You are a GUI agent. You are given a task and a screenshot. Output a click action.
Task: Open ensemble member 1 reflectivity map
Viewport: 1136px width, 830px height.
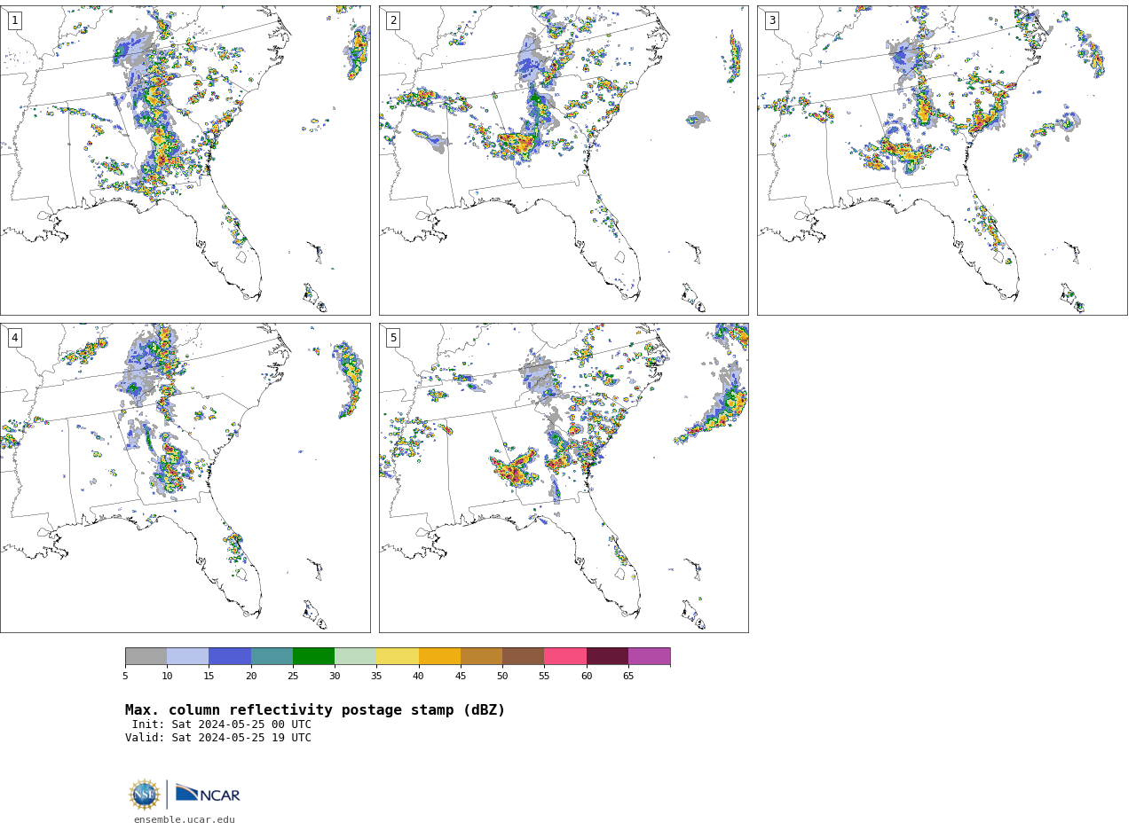coord(185,161)
